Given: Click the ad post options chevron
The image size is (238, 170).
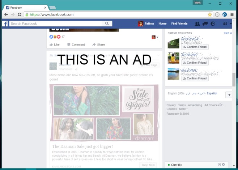Looking at the screenshot, I should [x=158, y=56].
